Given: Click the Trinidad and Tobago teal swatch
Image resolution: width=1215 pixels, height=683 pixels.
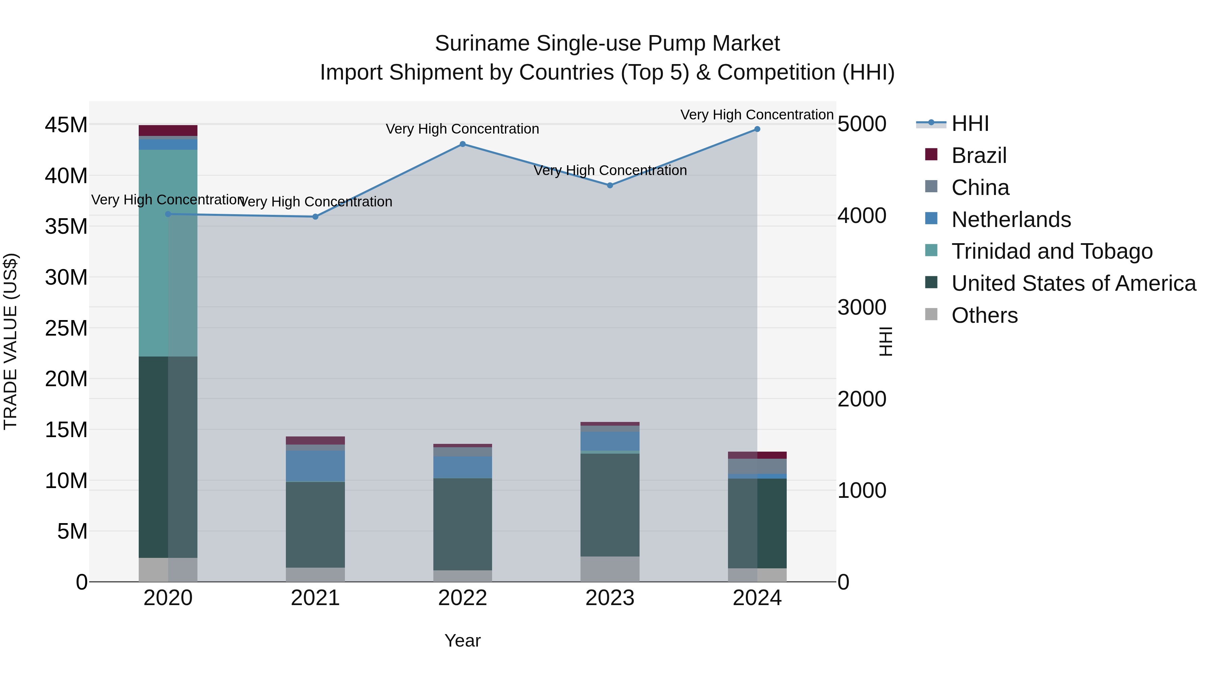Looking at the screenshot, I should 931,250.
